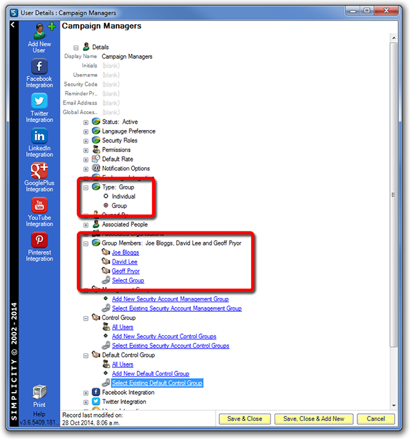Expand the Security Roles node
Image resolution: width=410 pixels, height=439 pixels.
(x=86, y=141)
